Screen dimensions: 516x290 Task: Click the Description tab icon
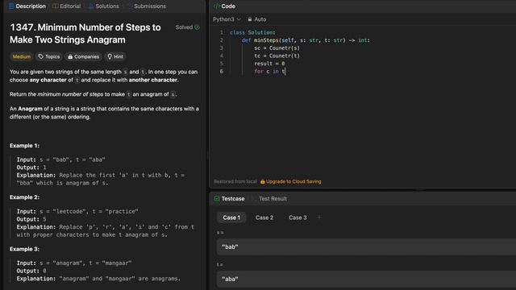[11, 6]
